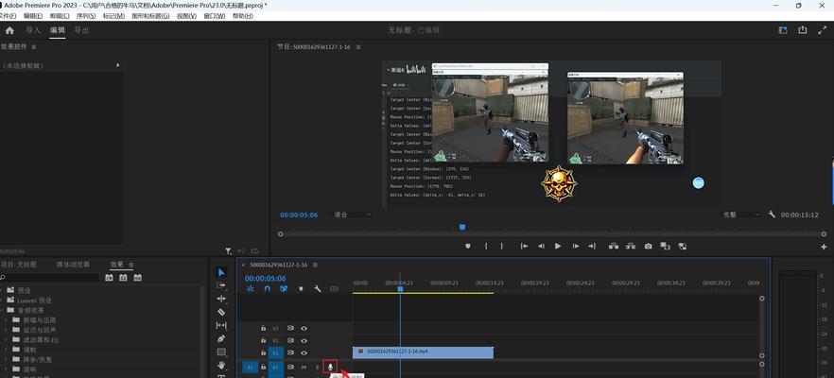This screenshot has height=378, width=834.
Task: Open the 序列(S) menu
Action: coord(86,16)
